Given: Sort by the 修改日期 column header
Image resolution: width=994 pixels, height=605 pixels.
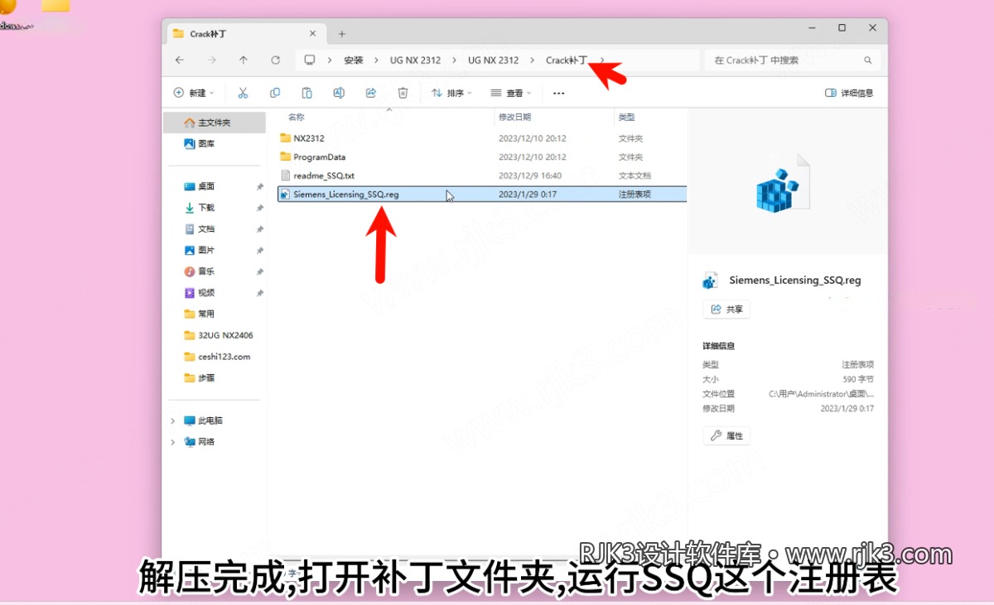Looking at the screenshot, I should coord(514,117).
